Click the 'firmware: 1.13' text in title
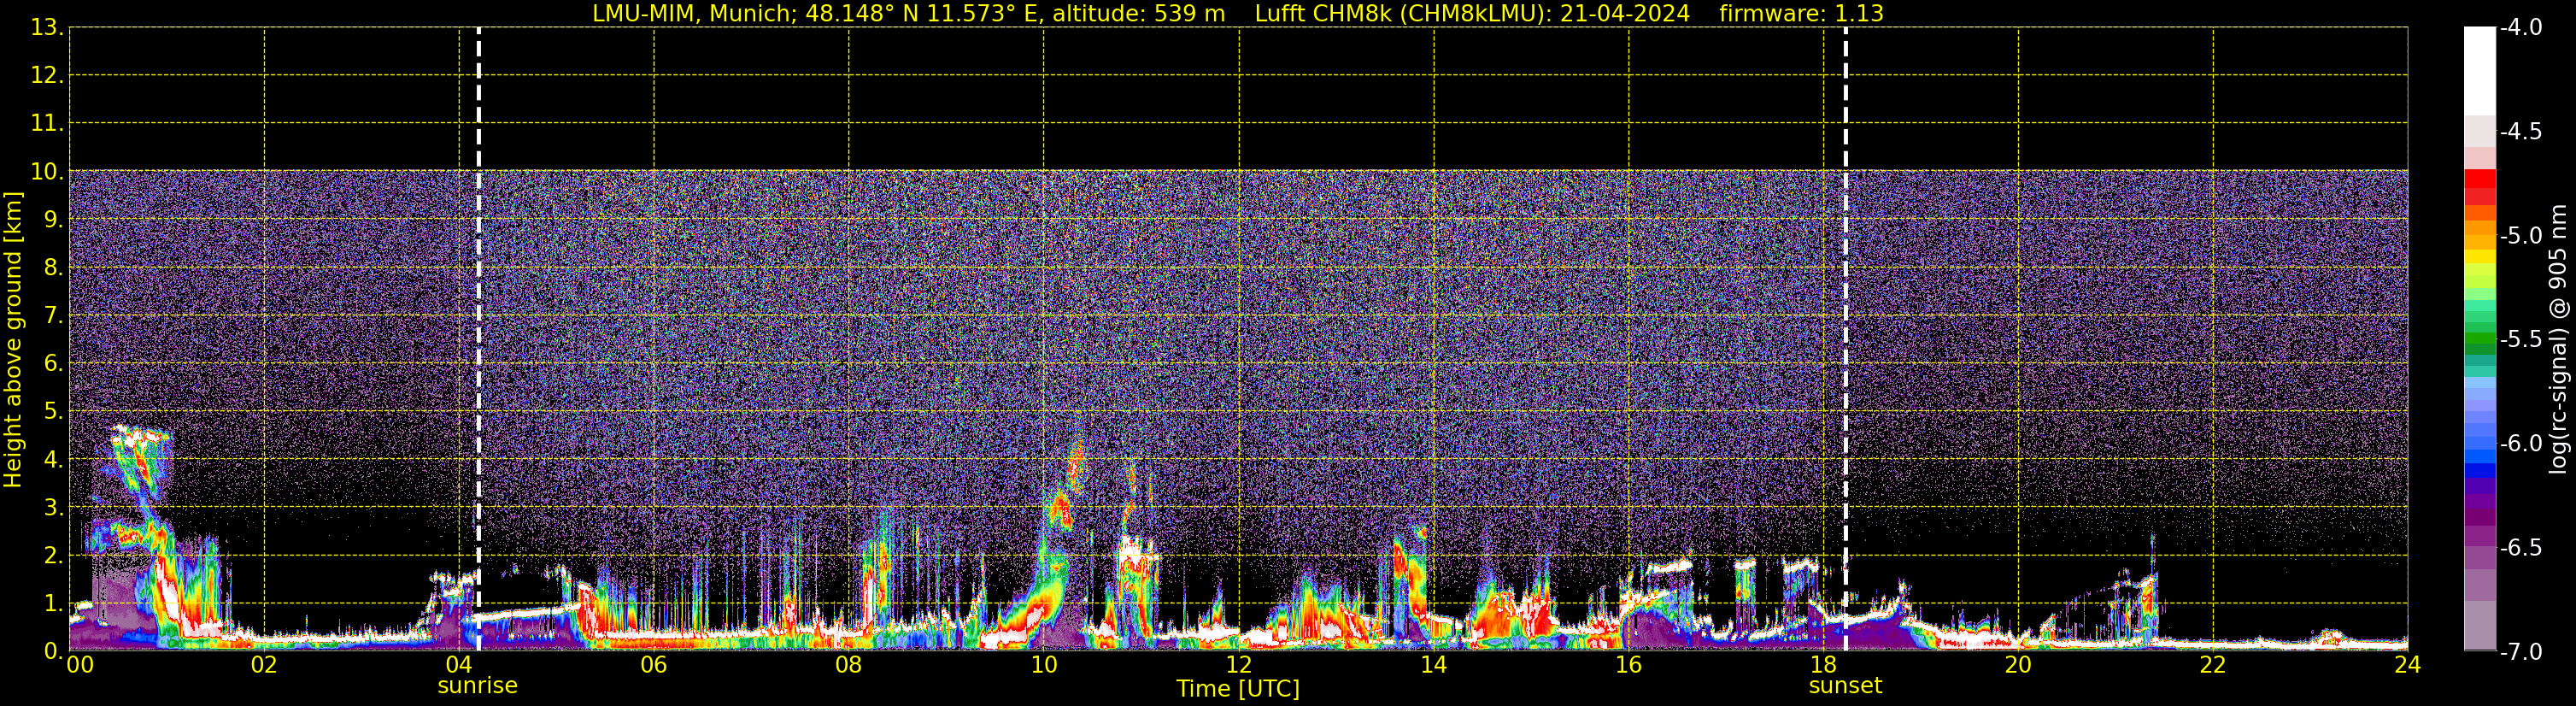 point(1801,14)
